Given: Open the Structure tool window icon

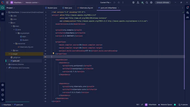Looking at the screenshot, I should 3,14.
